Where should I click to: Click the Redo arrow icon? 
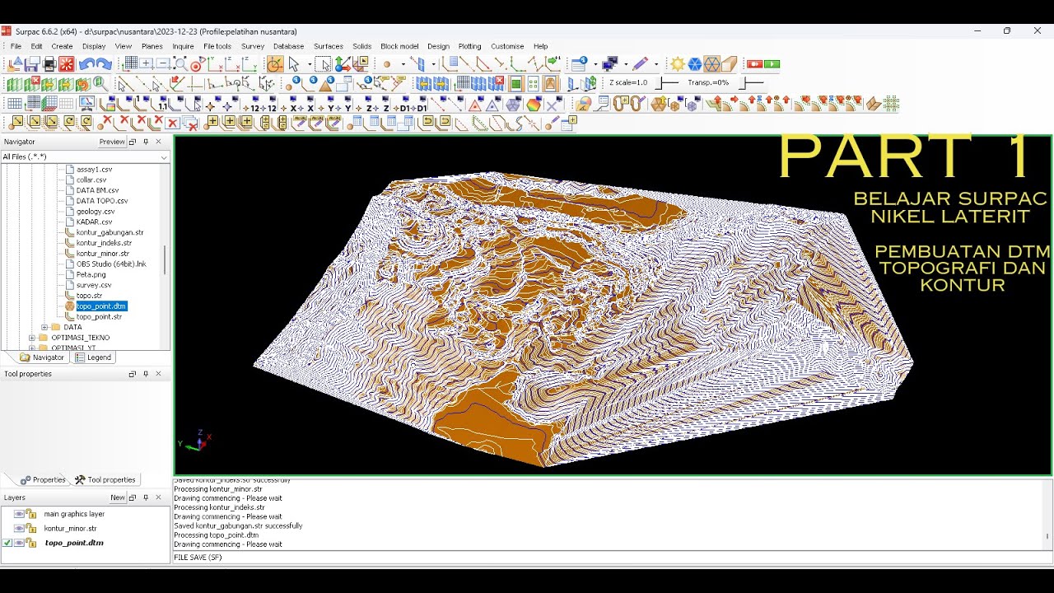104,63
